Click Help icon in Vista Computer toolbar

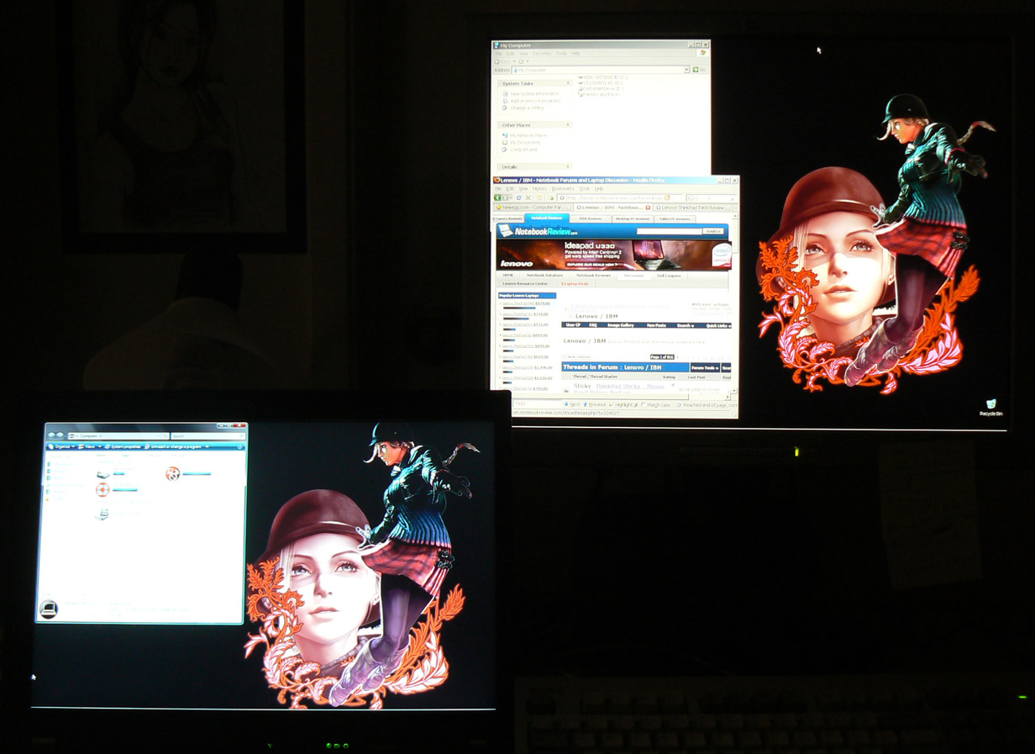click(239, 447)
